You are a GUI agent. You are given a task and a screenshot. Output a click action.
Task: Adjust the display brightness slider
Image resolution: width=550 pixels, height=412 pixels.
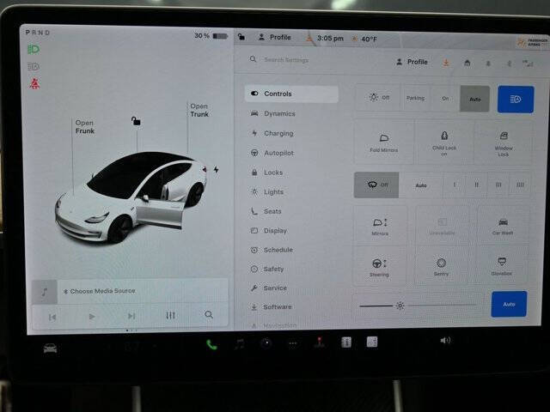[x=418, y=306]
